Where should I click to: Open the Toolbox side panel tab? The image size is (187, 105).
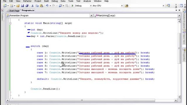(x=2, y=15)
